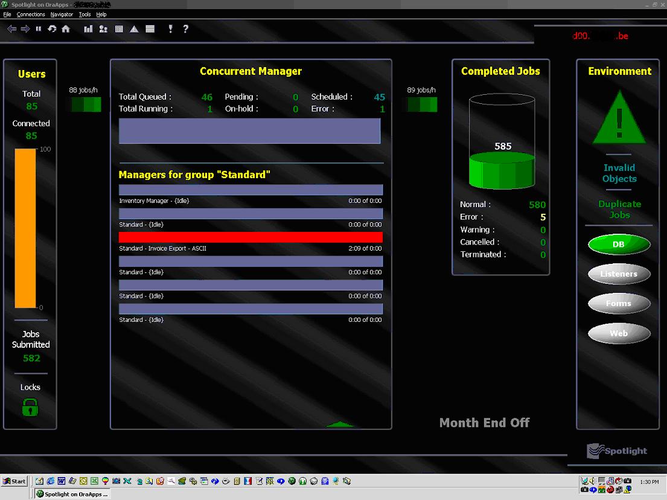Screen dimensions: 667x500
Task: Click the Jobs Submitted value 582
Action: [31, 358]
